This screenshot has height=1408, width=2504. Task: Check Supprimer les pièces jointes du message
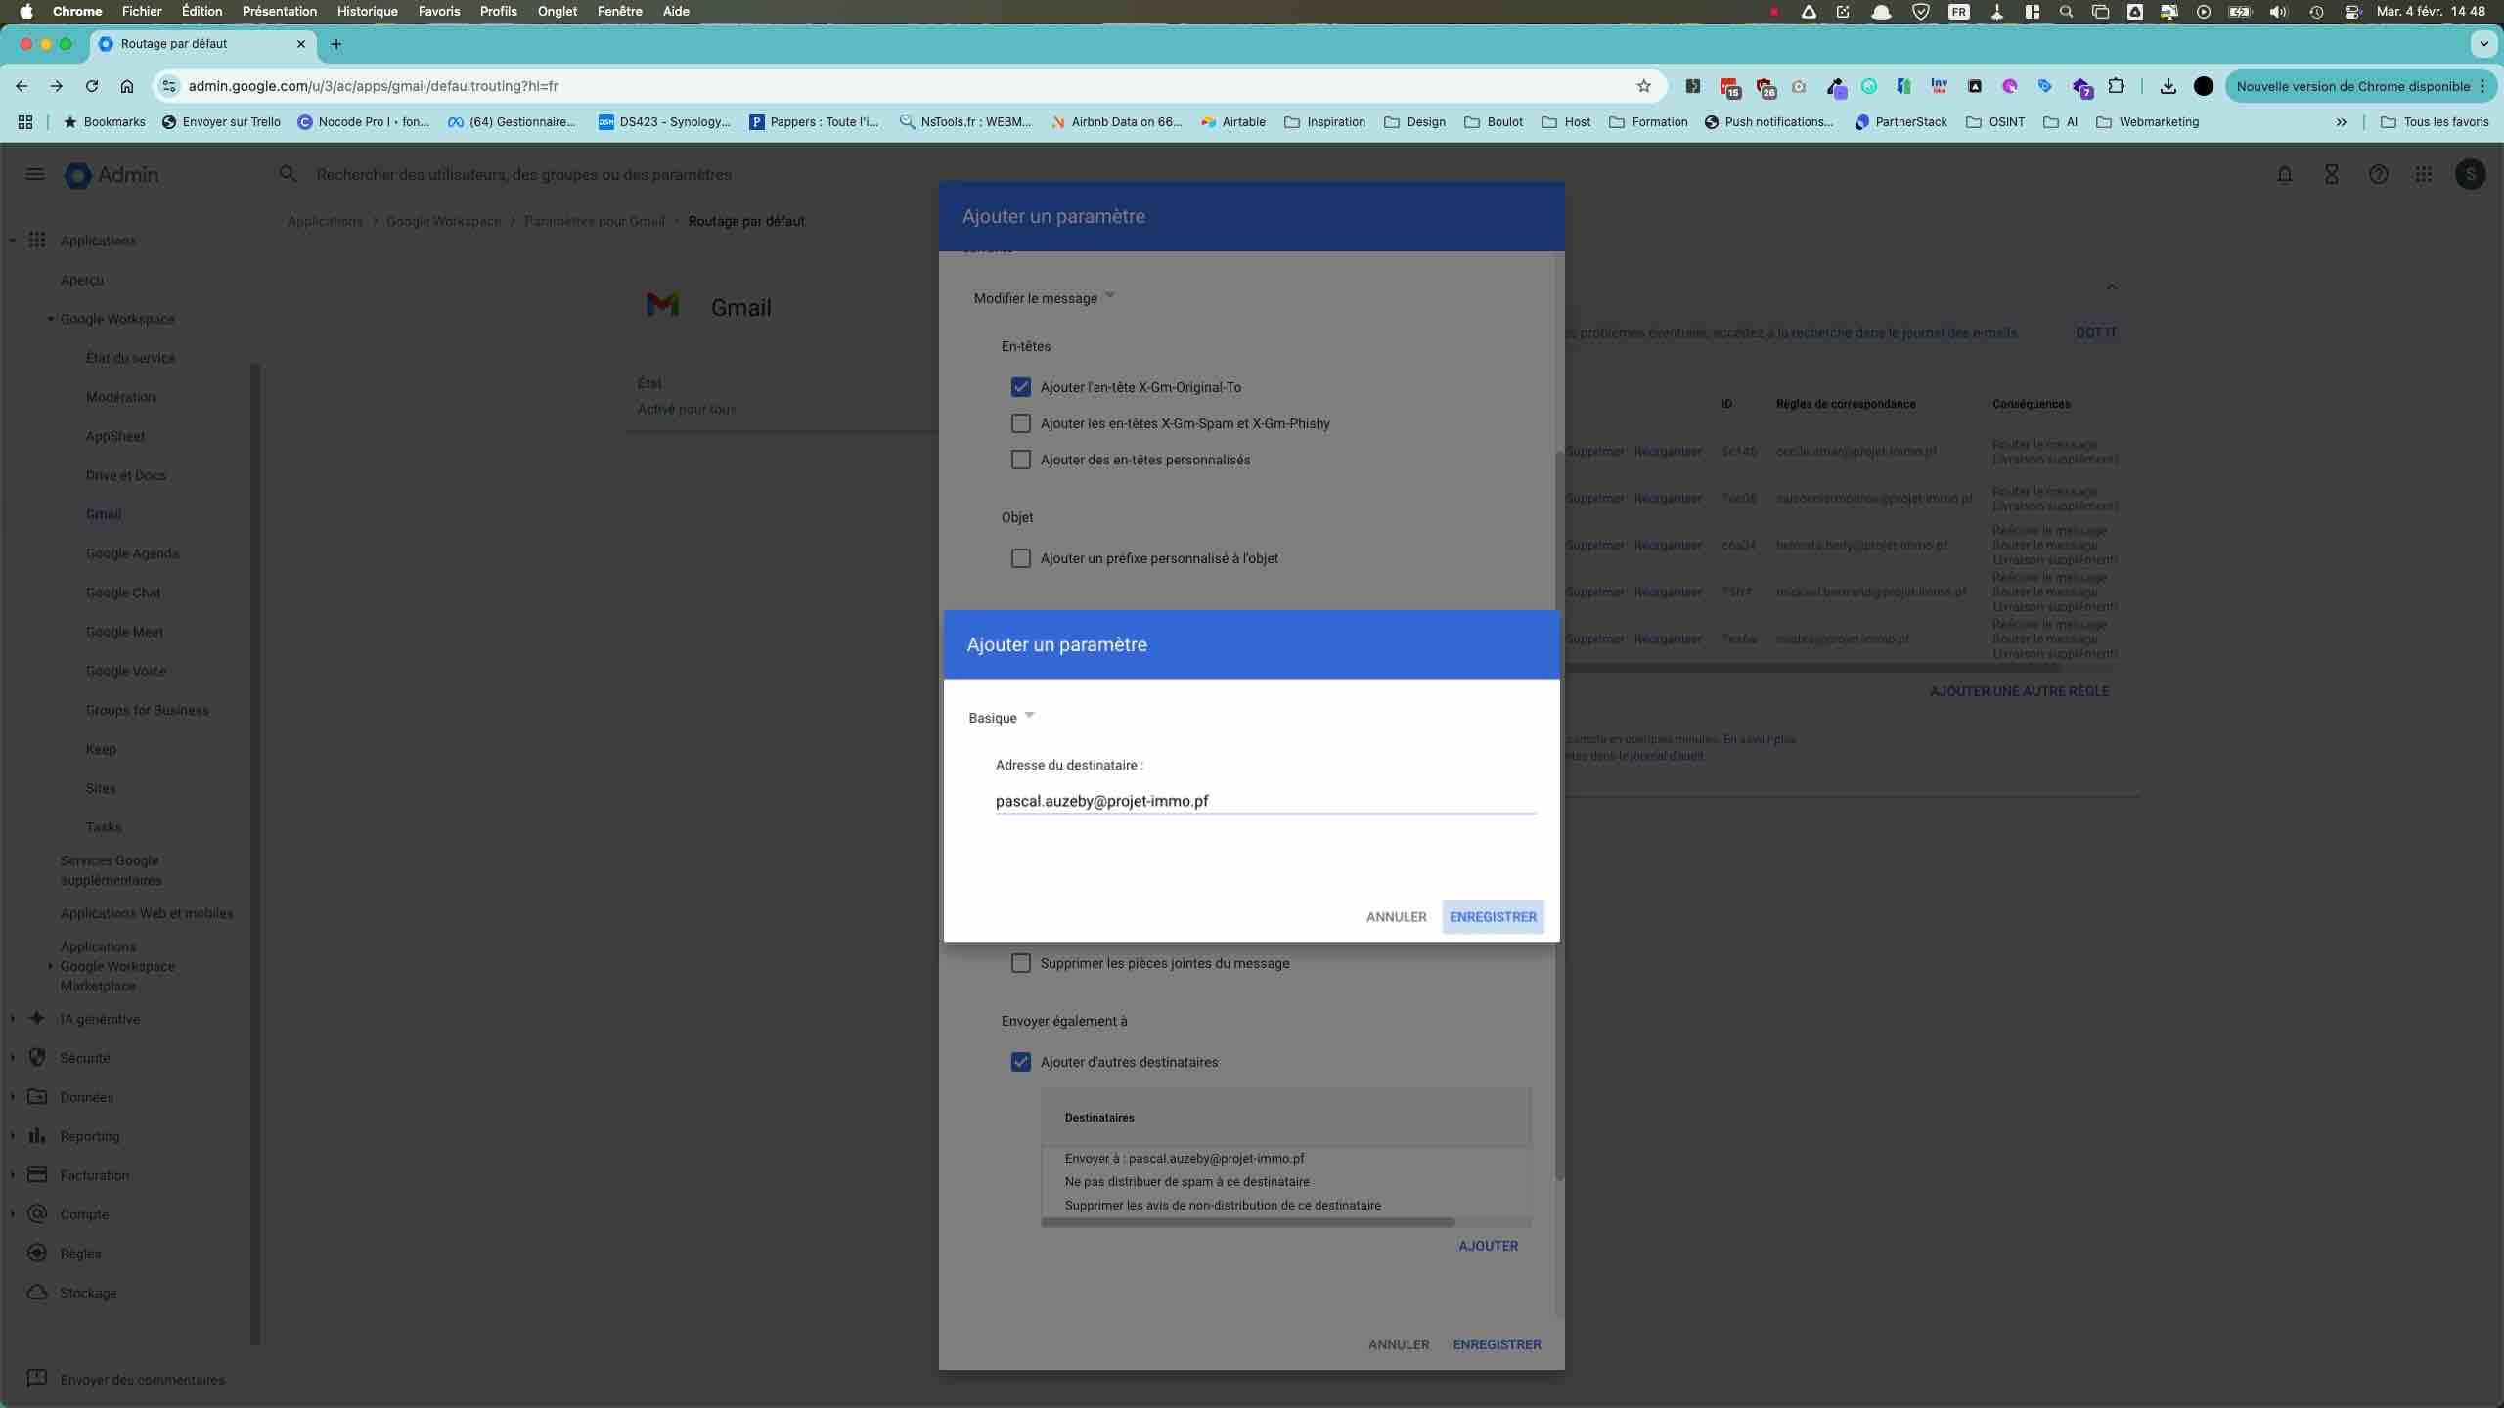[1021, 963]
